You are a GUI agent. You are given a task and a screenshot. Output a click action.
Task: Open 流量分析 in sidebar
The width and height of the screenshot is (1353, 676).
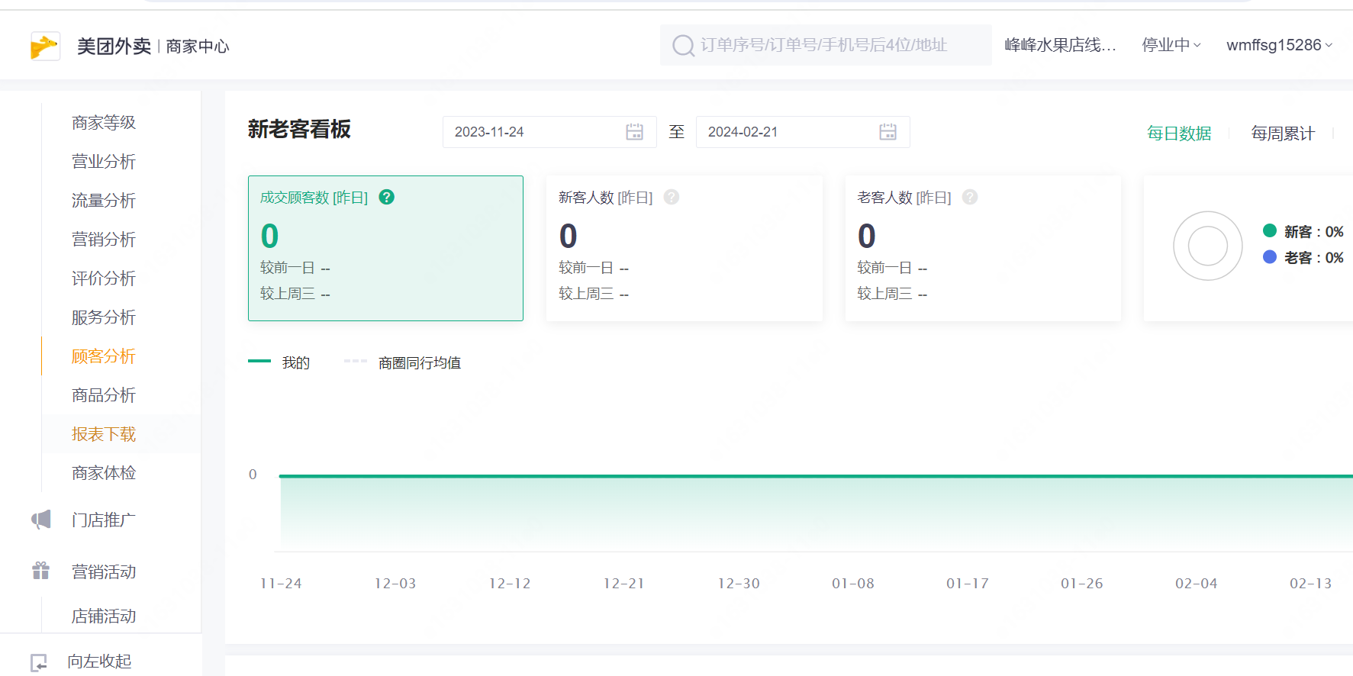tap(104, 201)
